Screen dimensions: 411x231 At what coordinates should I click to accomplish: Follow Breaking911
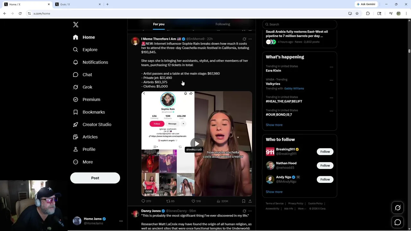point(325,152)
